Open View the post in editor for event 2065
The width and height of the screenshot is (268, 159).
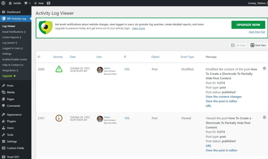tap(221, 101)
